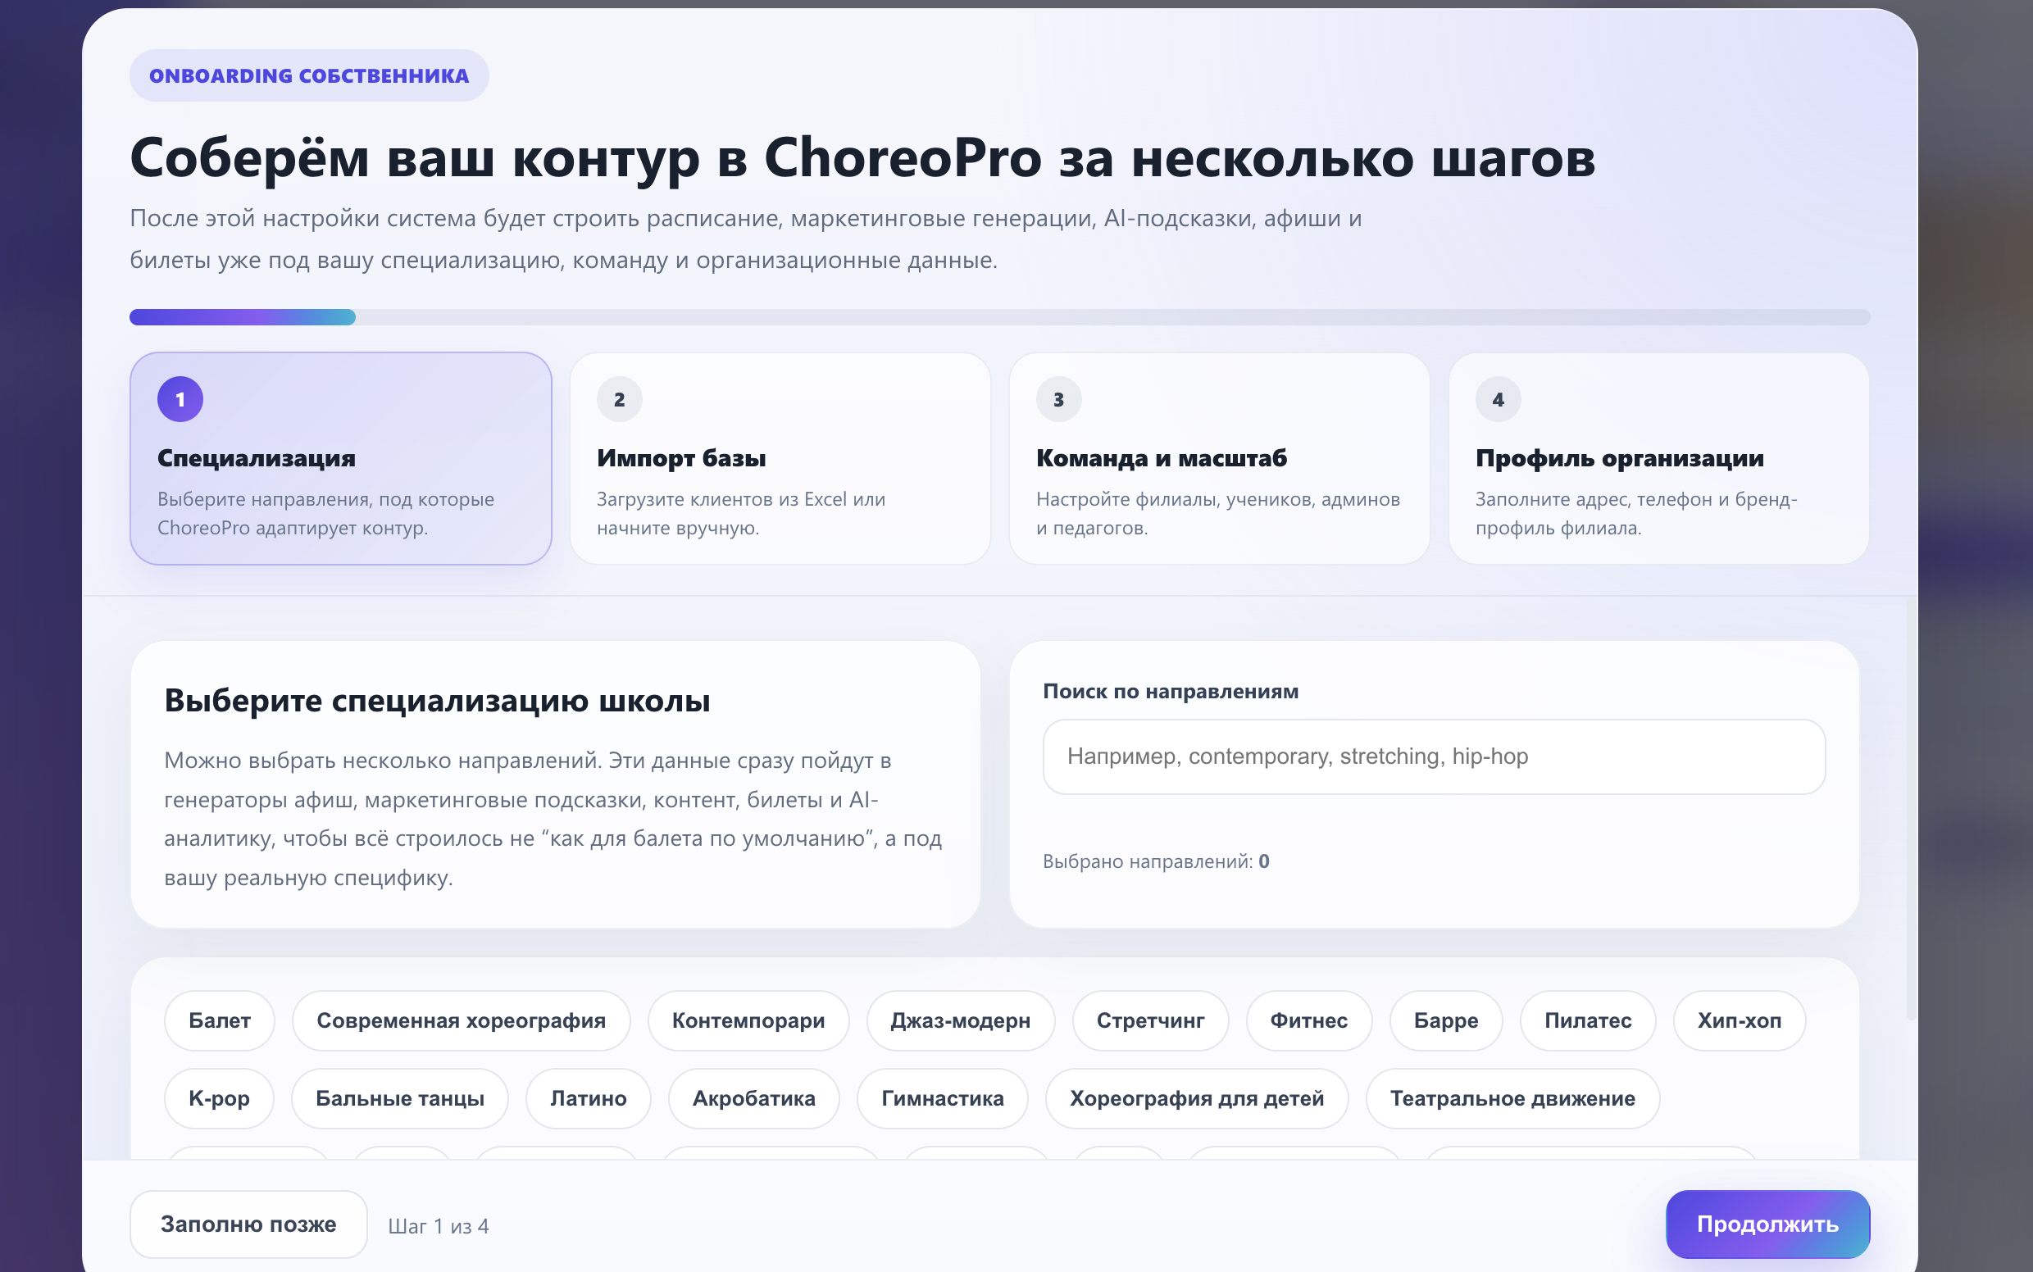Open step 2 Импорт базы card
The height and width of the screenshot is (1272, 2033).
point(780,458)
